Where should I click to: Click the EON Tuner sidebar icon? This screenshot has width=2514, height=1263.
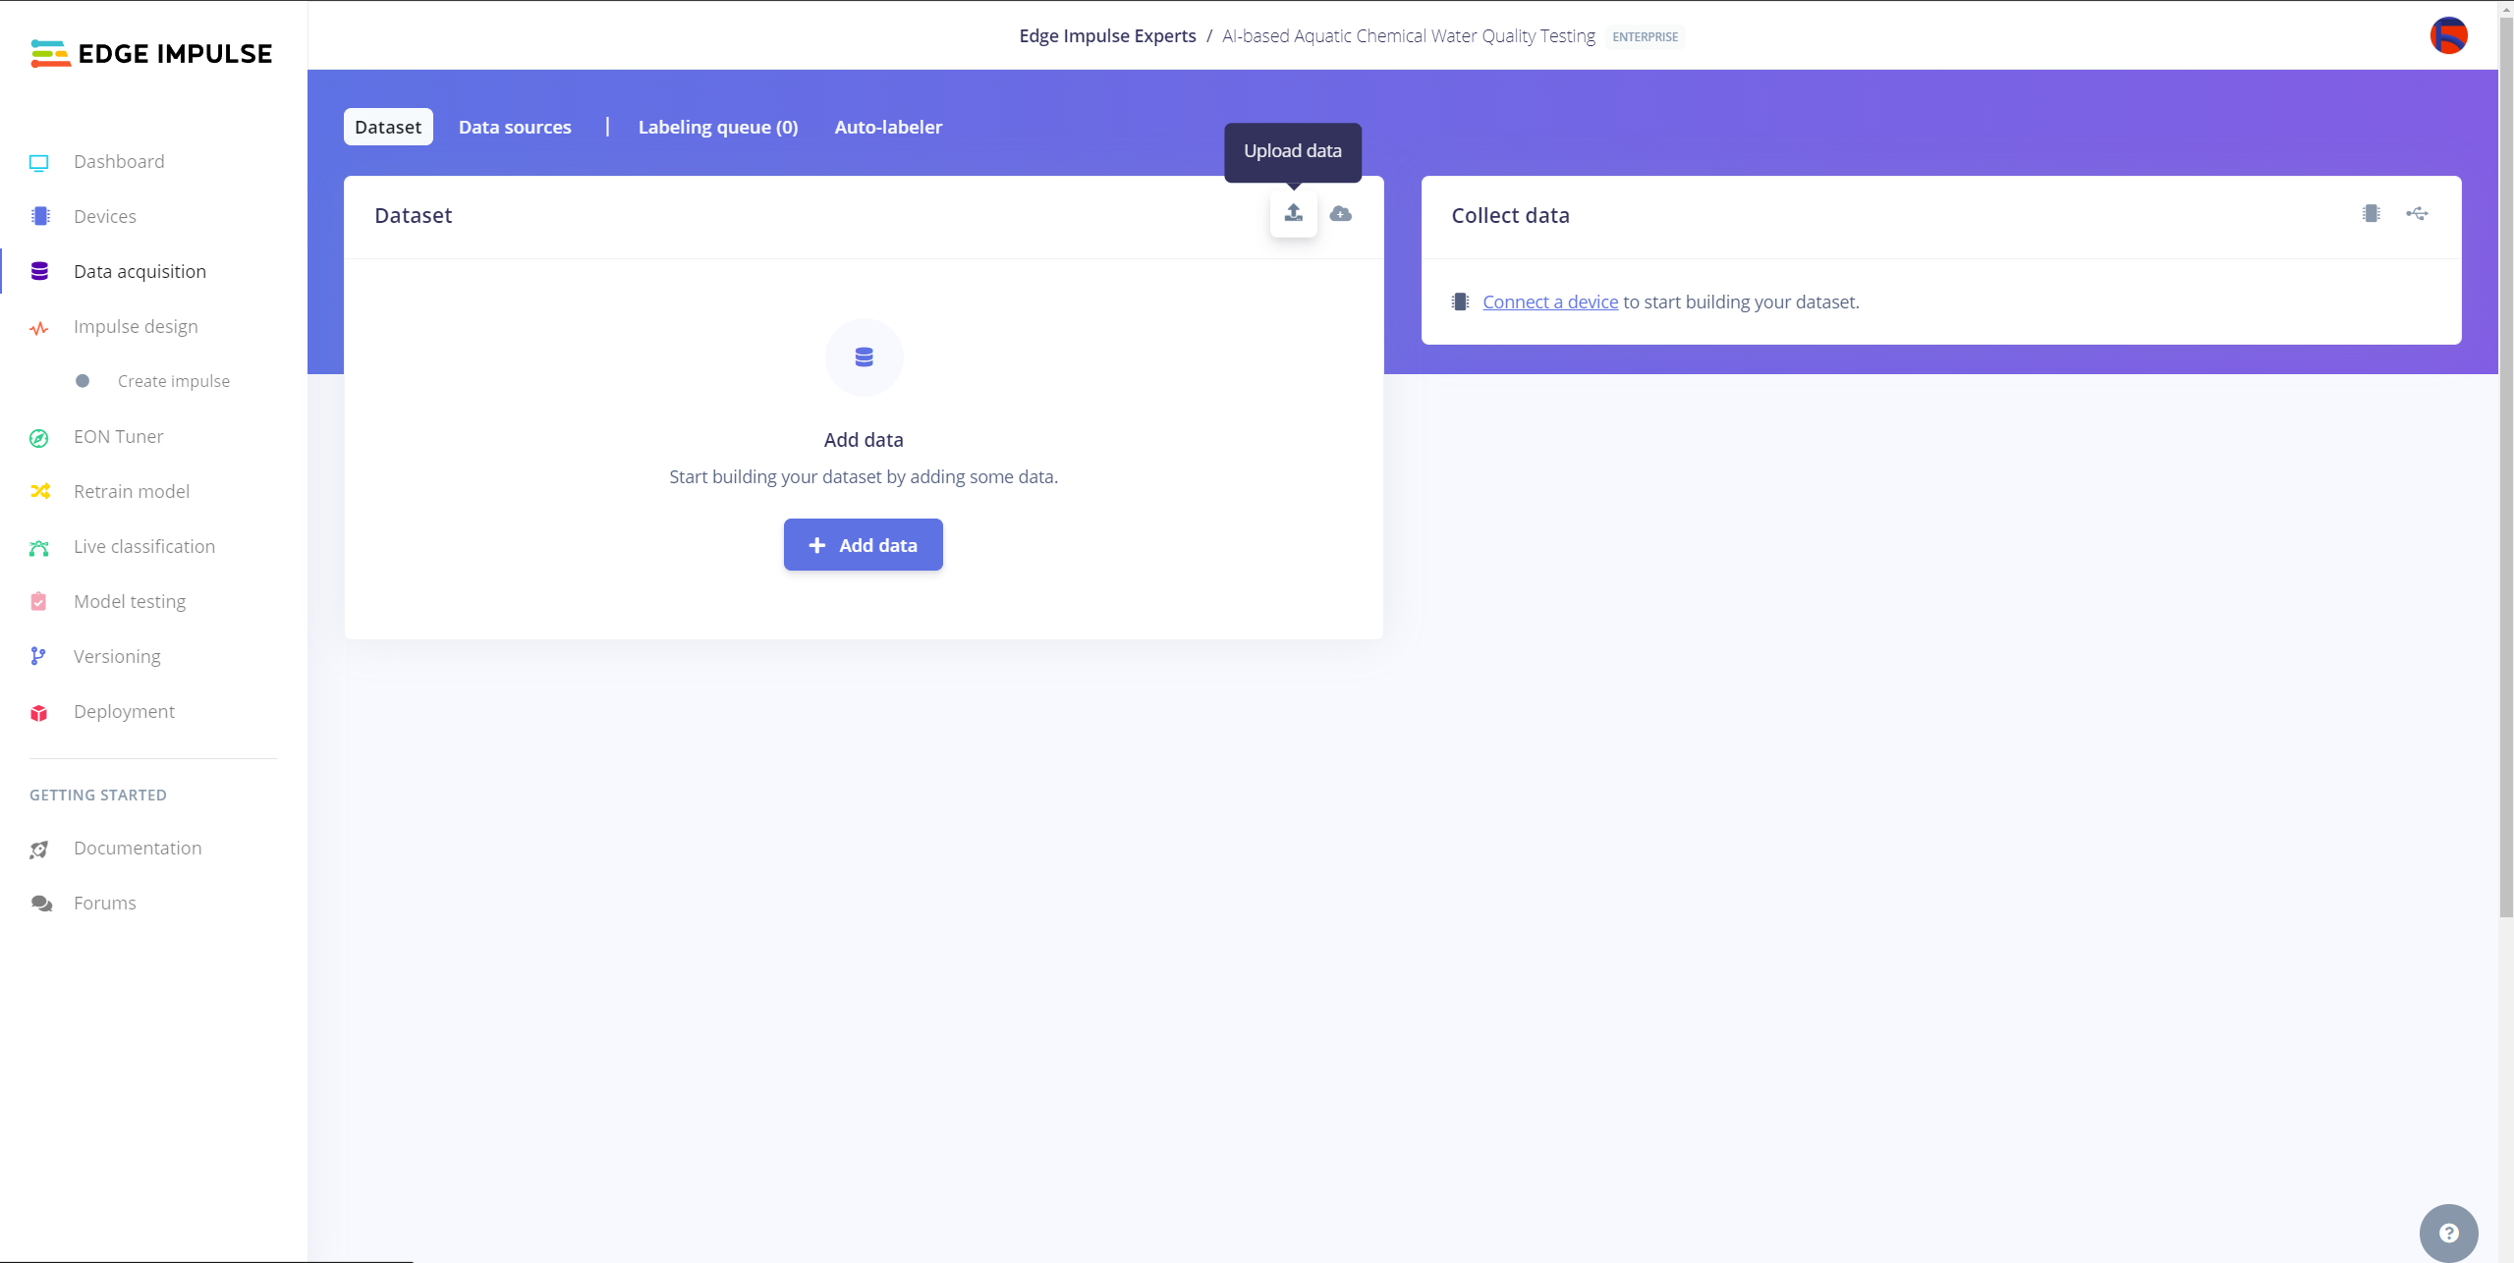(x=38, y=437)
